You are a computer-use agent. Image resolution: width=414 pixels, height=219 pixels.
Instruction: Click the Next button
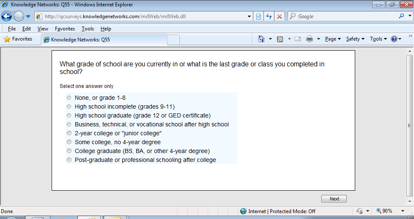pyautogui.click(x=334, y=199)
